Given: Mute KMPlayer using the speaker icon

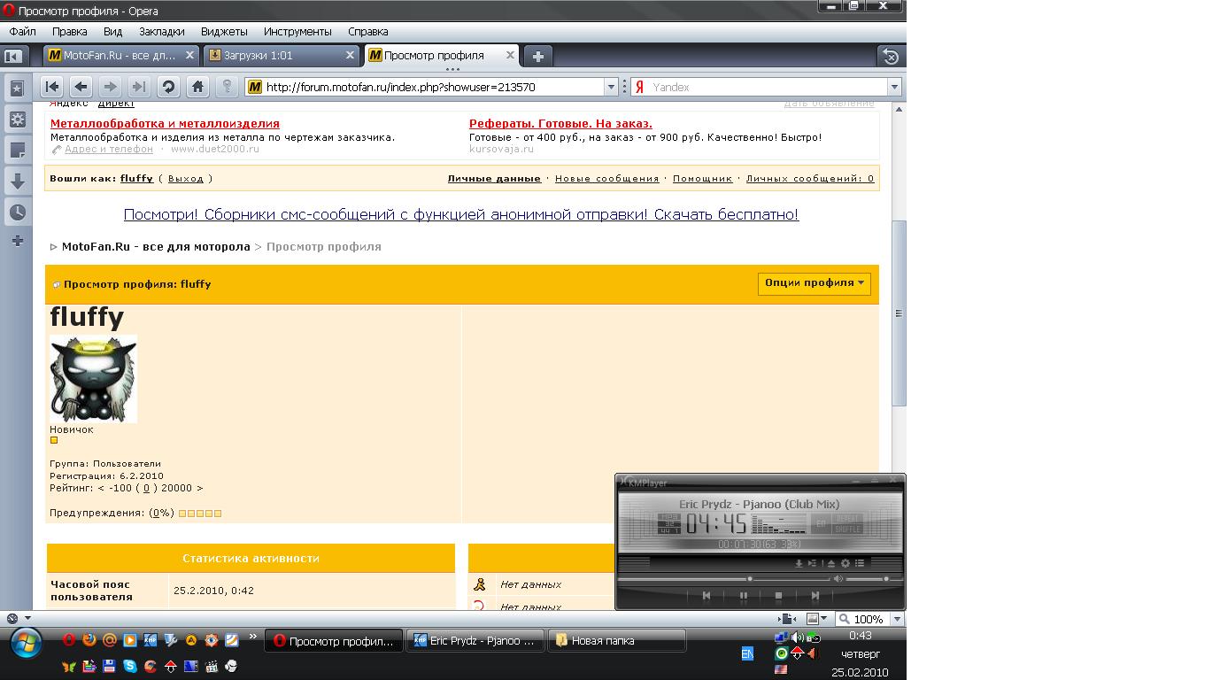Looking at the screenshot, I should [838, 579].
